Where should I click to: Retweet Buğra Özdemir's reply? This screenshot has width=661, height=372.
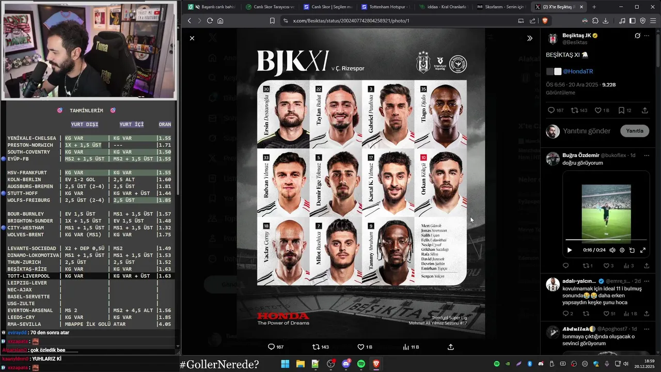coord(586,266)
